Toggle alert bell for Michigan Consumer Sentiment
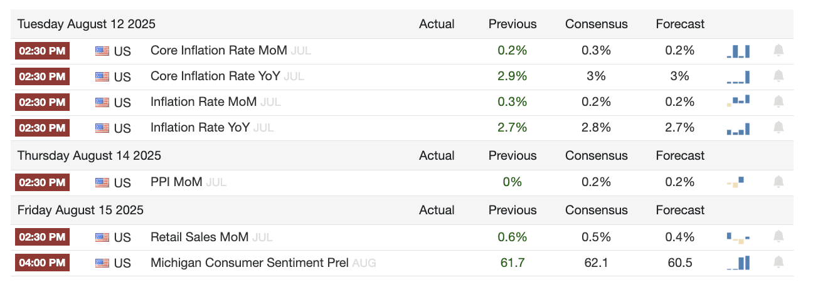813x297 pixels. (x=778, y=263)
